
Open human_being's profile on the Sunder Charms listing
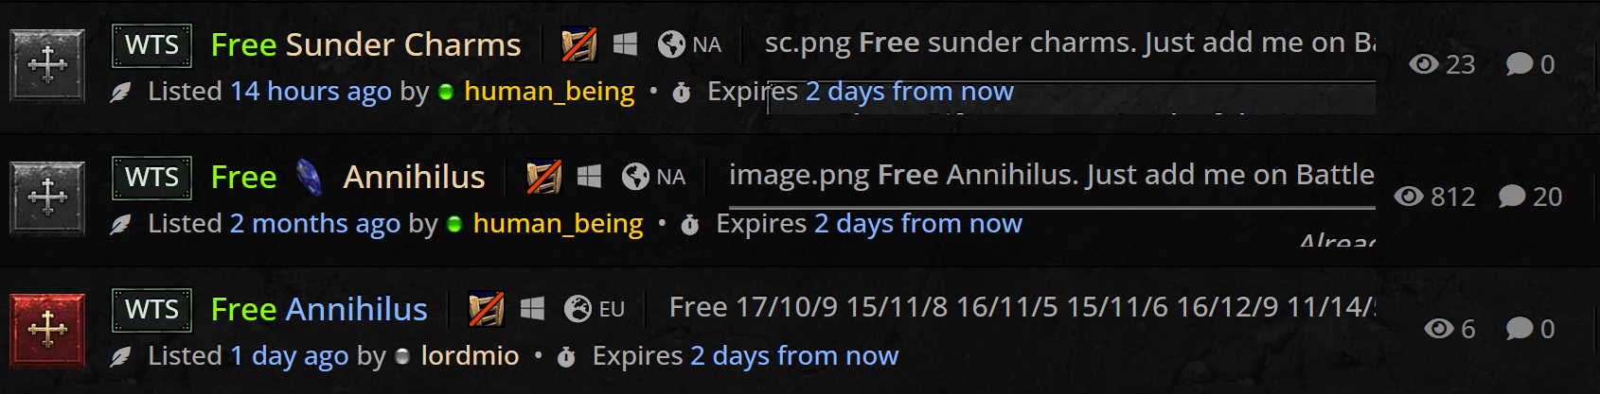coord(549,92)
